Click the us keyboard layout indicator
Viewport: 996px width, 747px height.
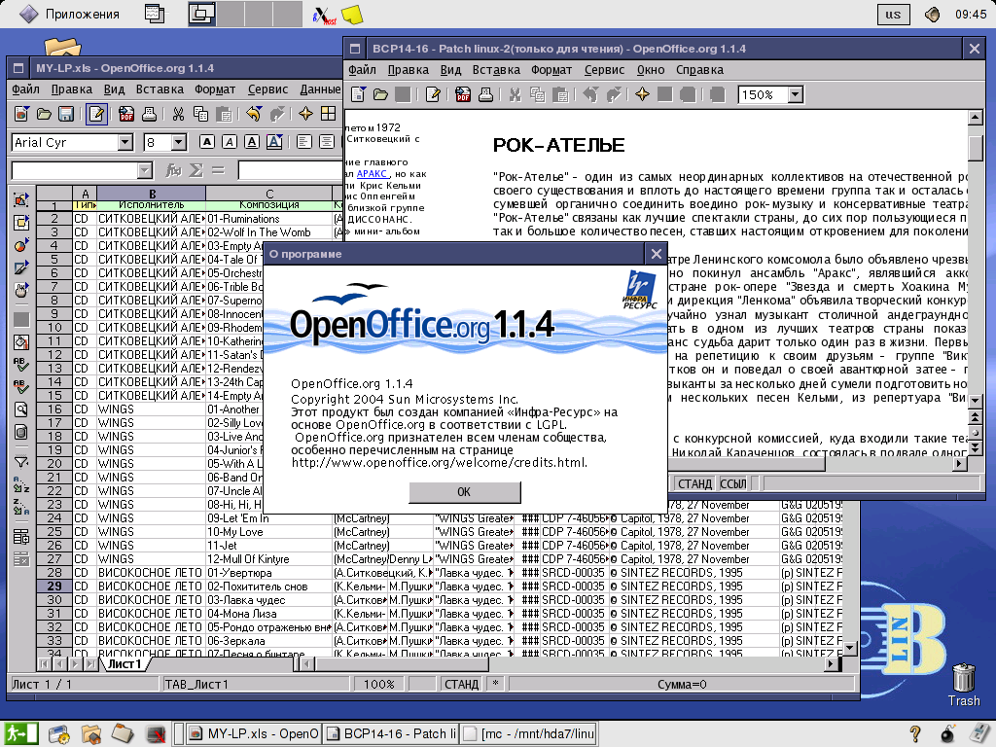893,14
